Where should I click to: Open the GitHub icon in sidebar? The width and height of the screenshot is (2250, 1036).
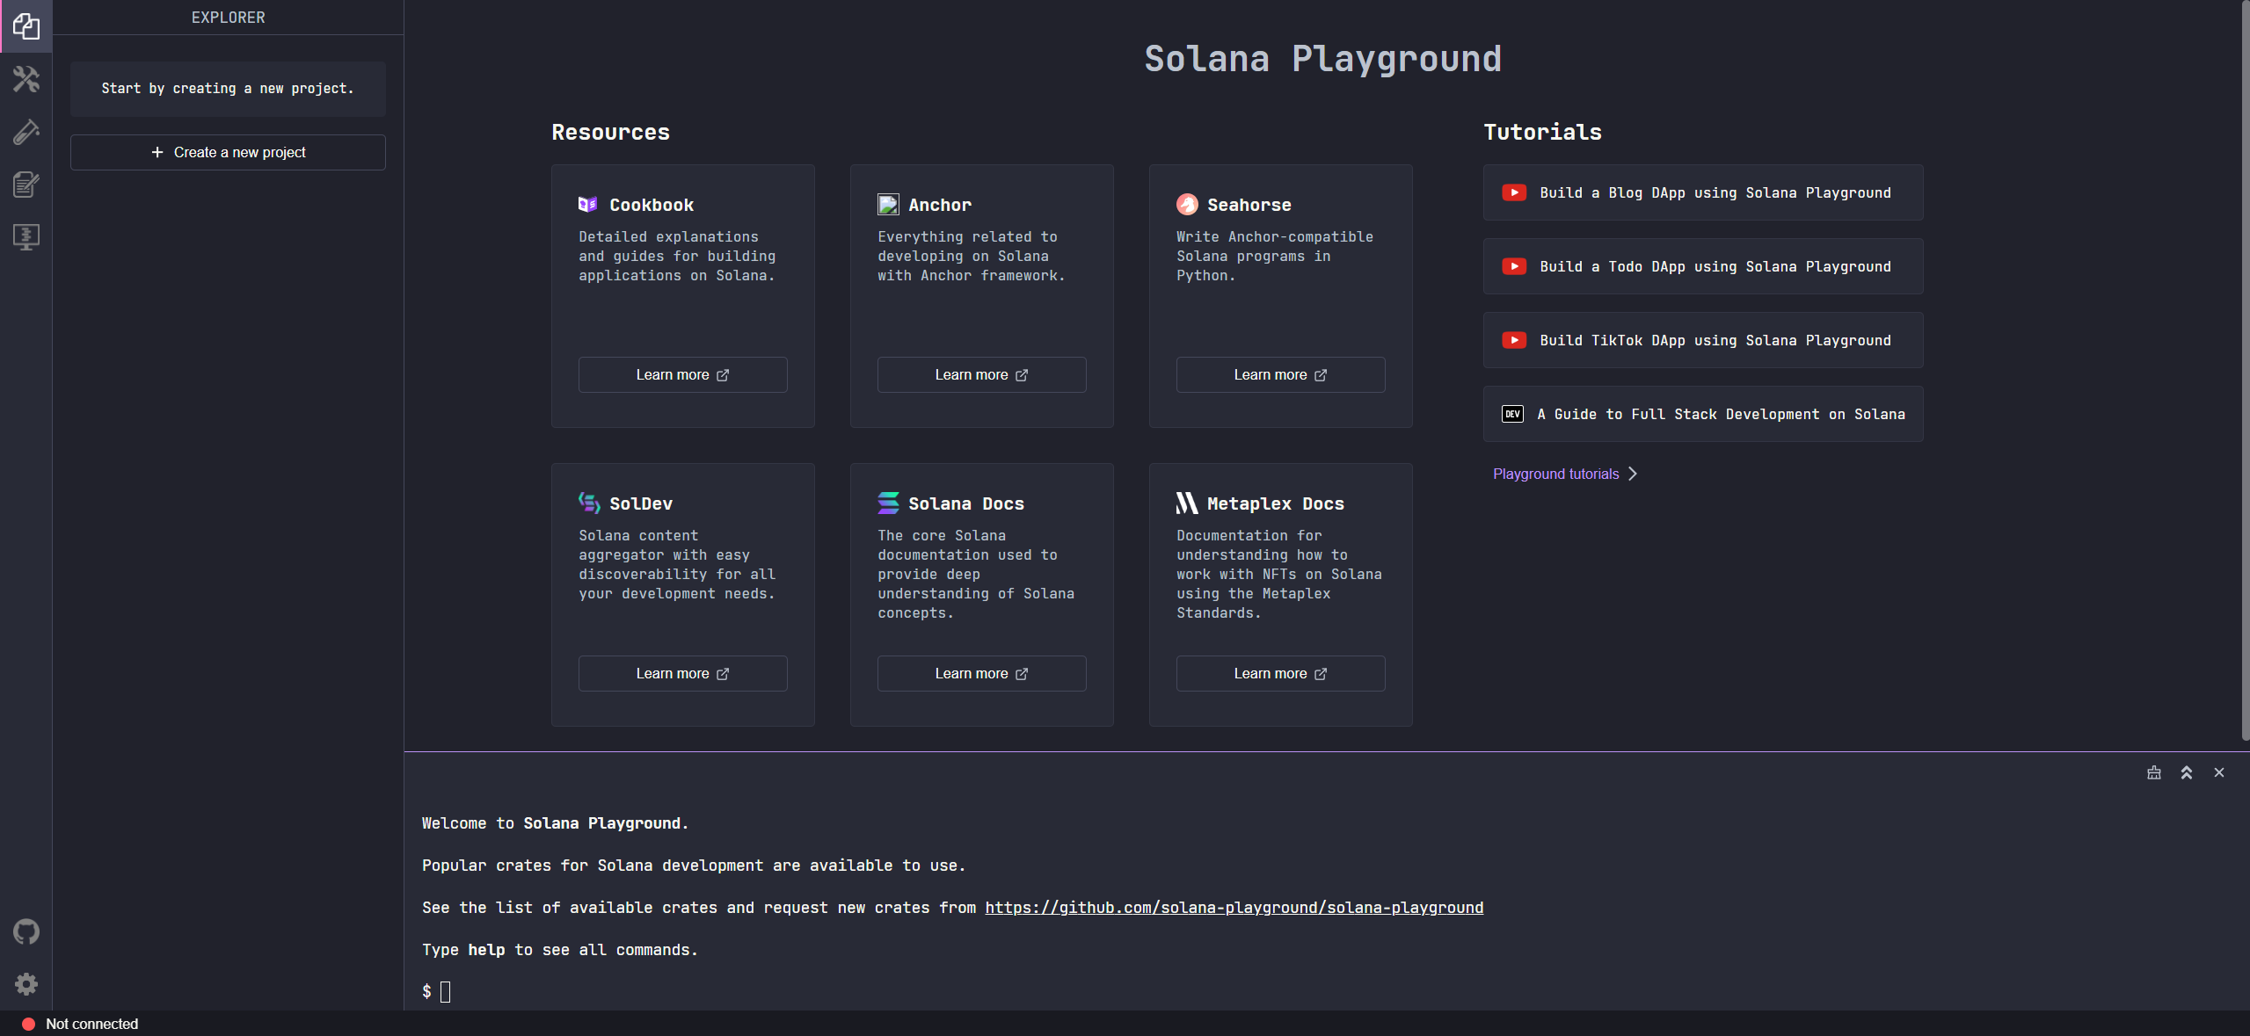point(26,931)
